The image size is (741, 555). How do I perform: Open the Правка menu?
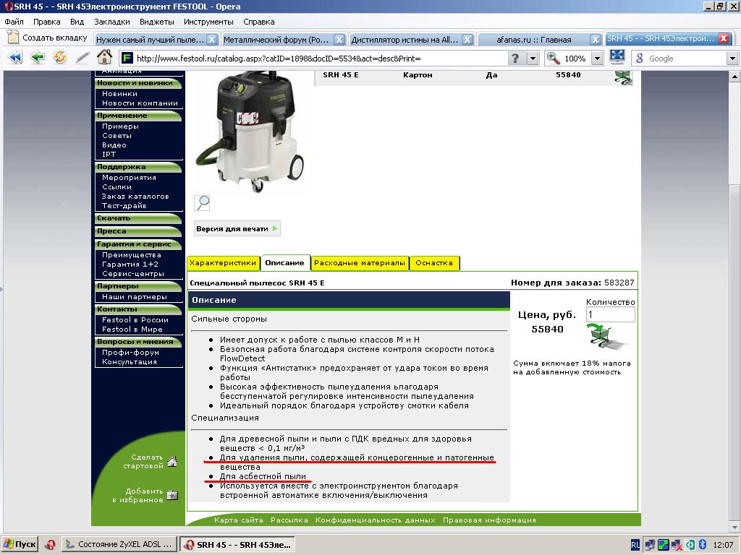[x=47, y=22]
